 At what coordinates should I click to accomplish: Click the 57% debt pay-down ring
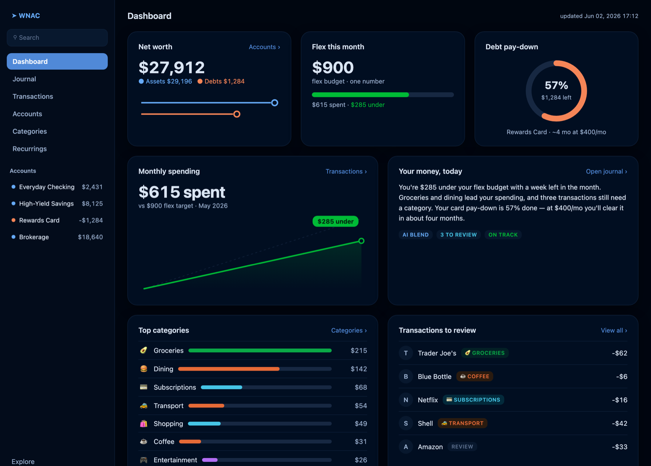tap(556, 91)
